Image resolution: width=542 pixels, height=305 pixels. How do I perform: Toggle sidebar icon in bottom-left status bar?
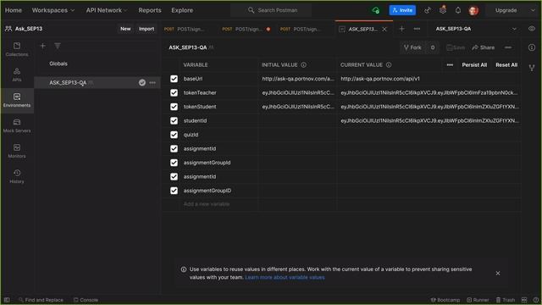[7, 300]
